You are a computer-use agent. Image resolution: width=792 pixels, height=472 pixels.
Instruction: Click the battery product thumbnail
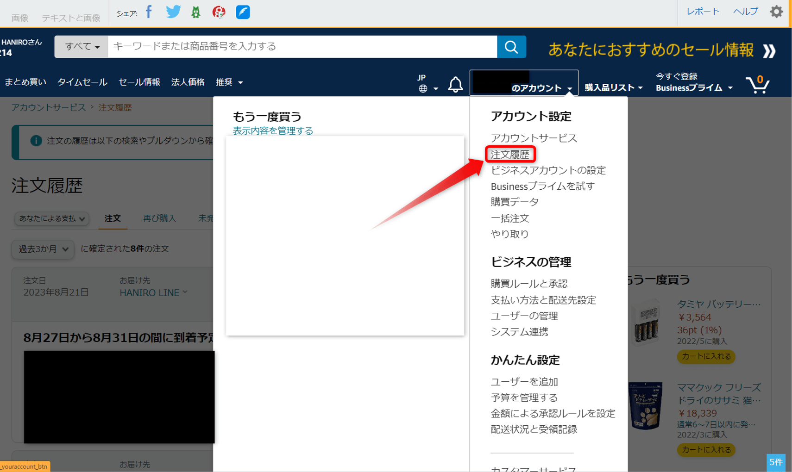click(x=646, y=323)
